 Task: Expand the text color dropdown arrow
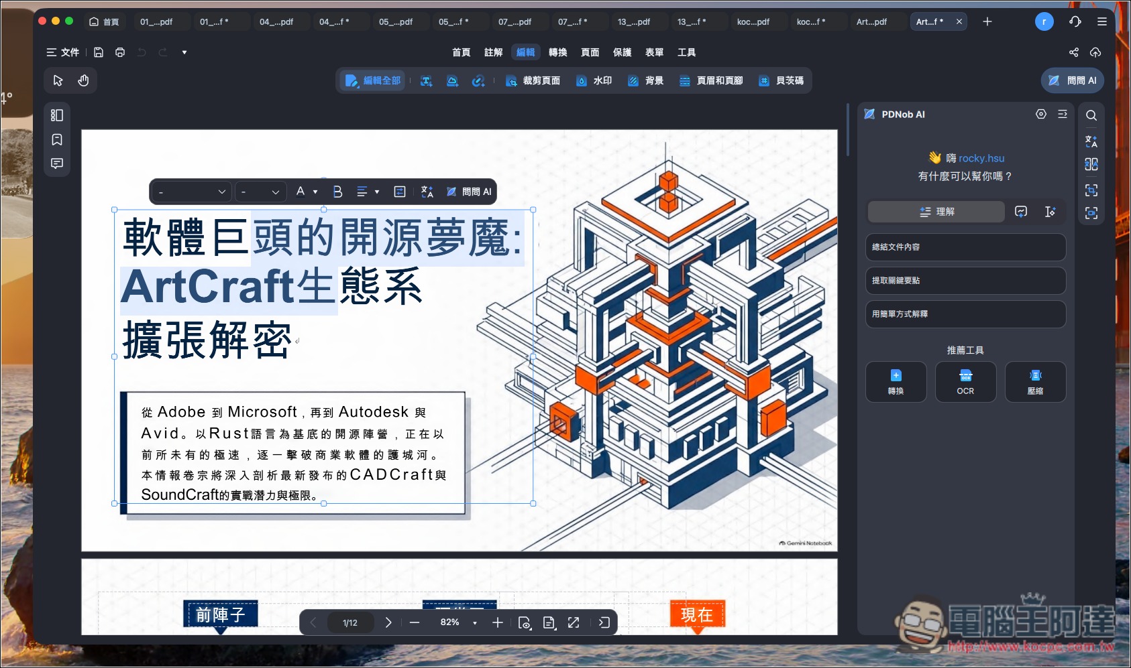[x=315, y=192]
